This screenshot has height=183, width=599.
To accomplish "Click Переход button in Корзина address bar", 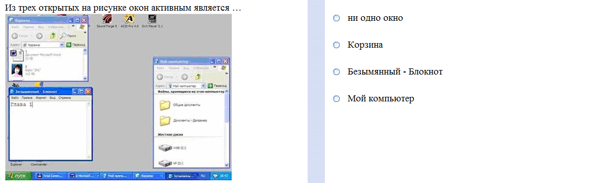I will [76, 45].
